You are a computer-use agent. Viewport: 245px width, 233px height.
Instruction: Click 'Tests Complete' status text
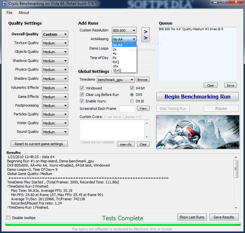[x=122, y=218]
